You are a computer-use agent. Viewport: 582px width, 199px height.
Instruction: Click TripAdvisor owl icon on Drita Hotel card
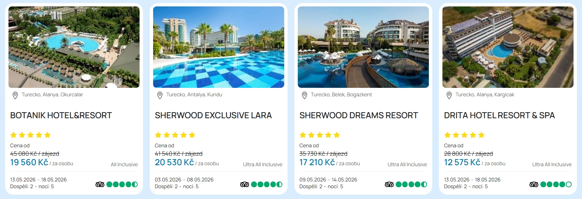coord(534,184)
